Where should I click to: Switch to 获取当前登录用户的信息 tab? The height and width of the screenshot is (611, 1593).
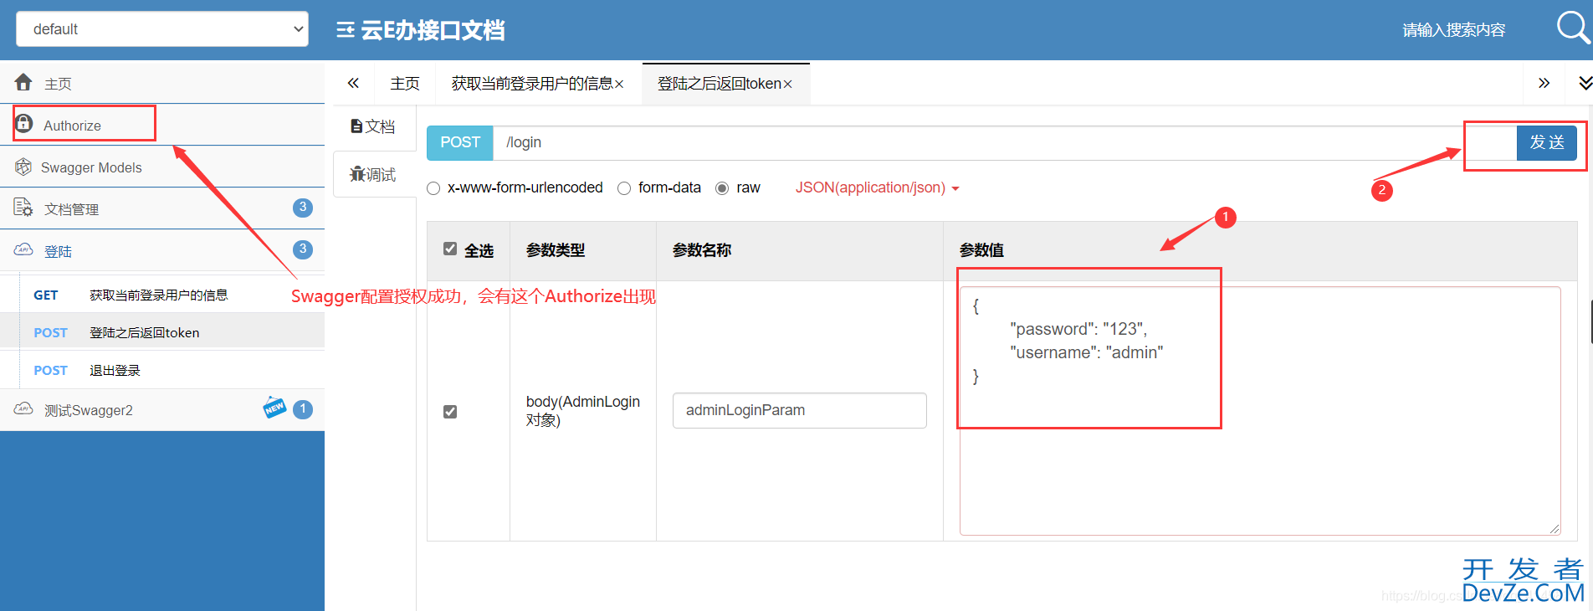[x=531, y=84]
